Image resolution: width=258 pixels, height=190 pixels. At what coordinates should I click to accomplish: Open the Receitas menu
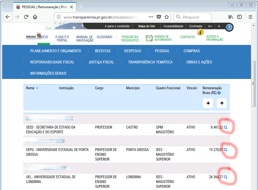(x=103, y=51)
